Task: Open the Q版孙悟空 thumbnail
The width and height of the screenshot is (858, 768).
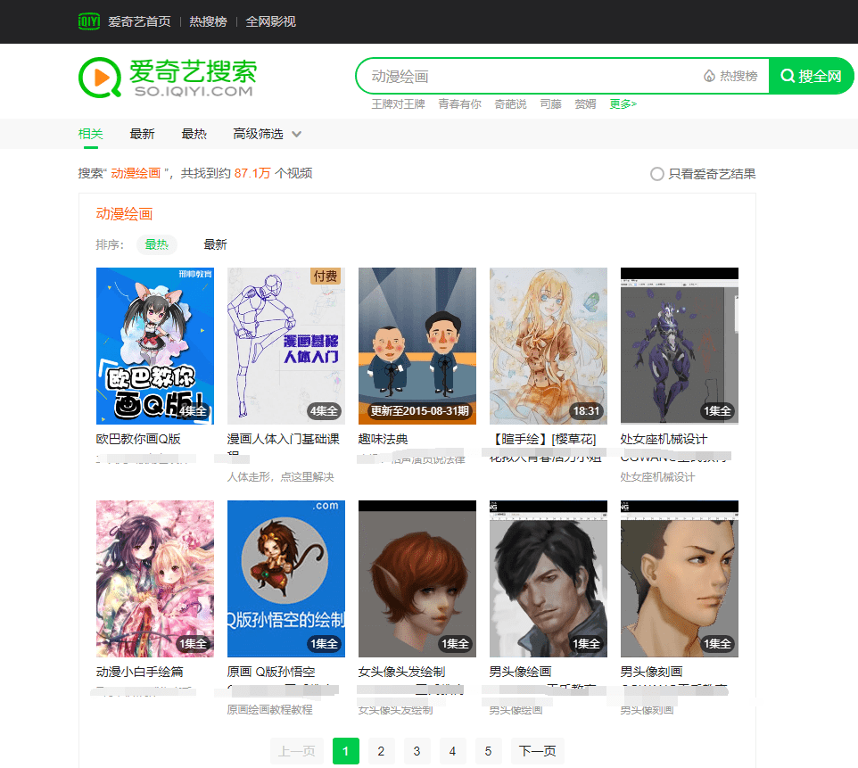Action: (x=286, y=579)
